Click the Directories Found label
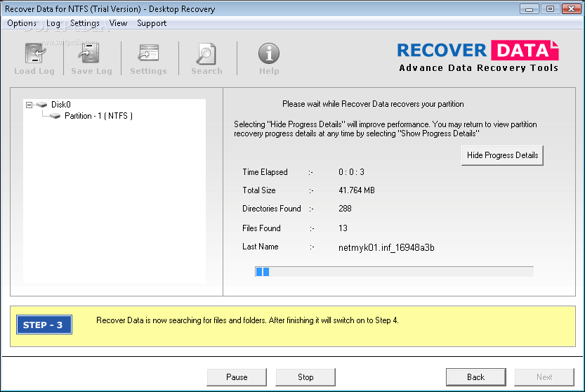 [x=272, y=209]
